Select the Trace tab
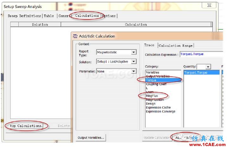The width and height of the screenshot is (227, 147). point(149,45)
